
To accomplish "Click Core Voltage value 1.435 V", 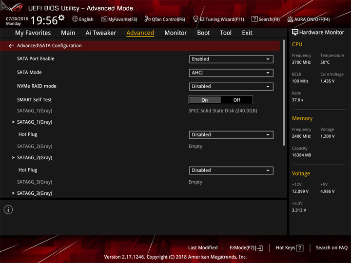I will coord(327,81).
